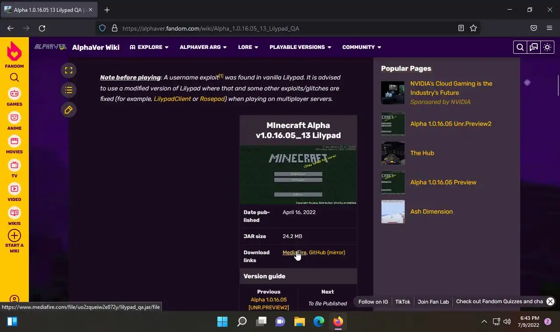Expand the Lore dropdown menu
The height and width of the screenshot is (332, 560).
248,47
